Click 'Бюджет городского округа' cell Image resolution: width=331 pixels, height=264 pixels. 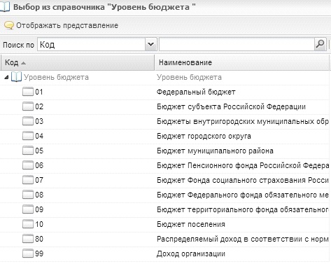pyautogui.click(x=204, y=136)
